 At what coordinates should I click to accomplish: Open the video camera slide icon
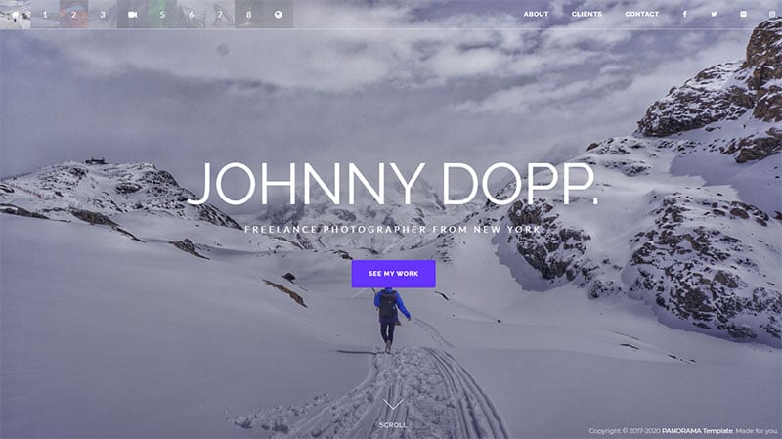tap(132, 15)
